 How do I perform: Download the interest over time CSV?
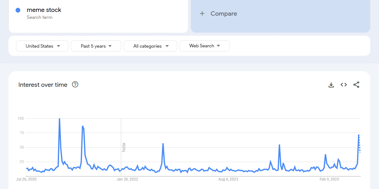(331, 85)
